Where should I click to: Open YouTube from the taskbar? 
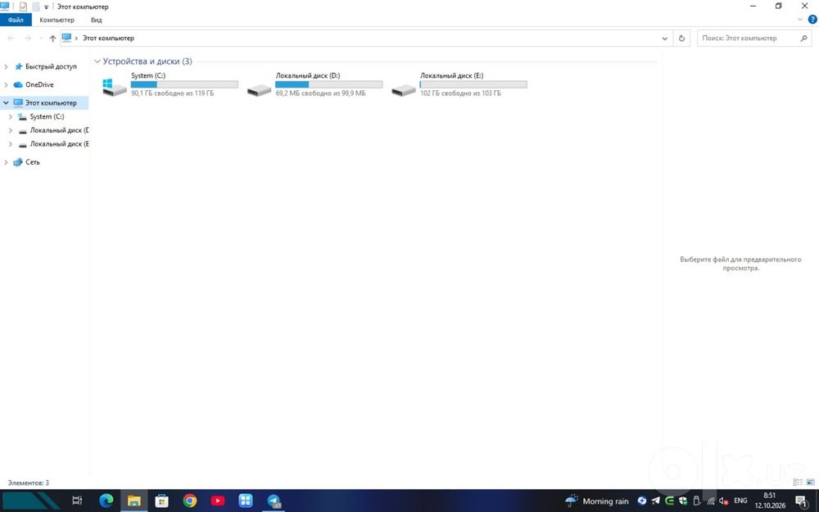[218, 501]
